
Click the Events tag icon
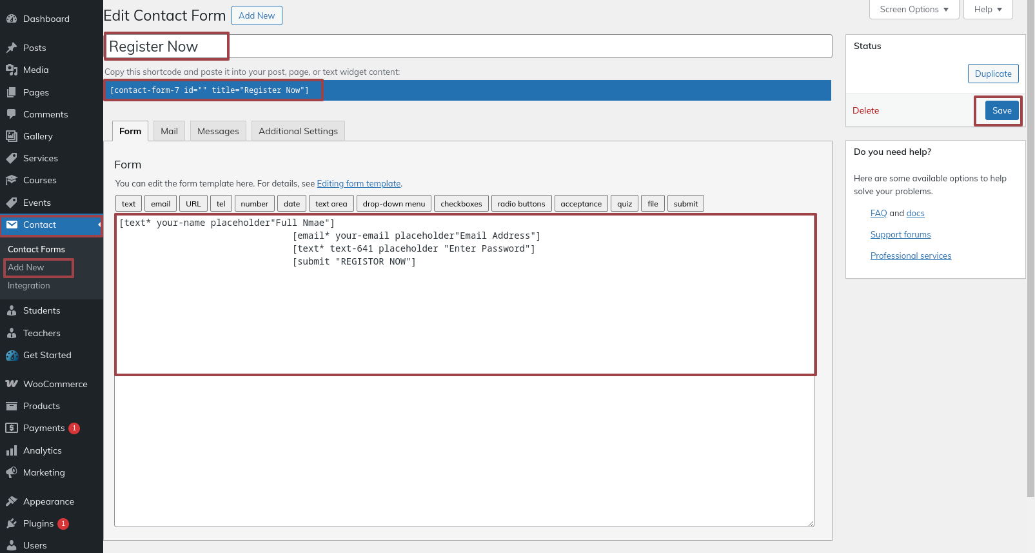coord(12,203)
